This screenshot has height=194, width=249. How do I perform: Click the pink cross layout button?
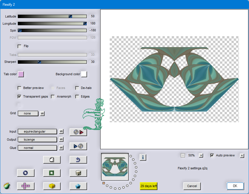(26, 186)
